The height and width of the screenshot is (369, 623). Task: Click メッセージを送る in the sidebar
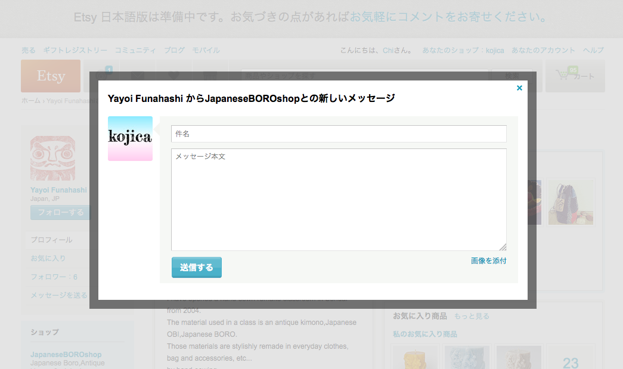click(x=59, y=295)
